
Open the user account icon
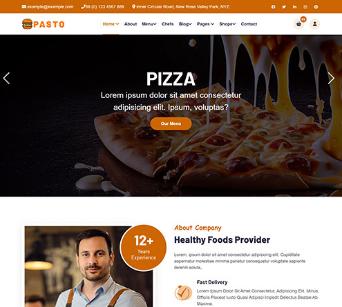click(x=314, y=24)
